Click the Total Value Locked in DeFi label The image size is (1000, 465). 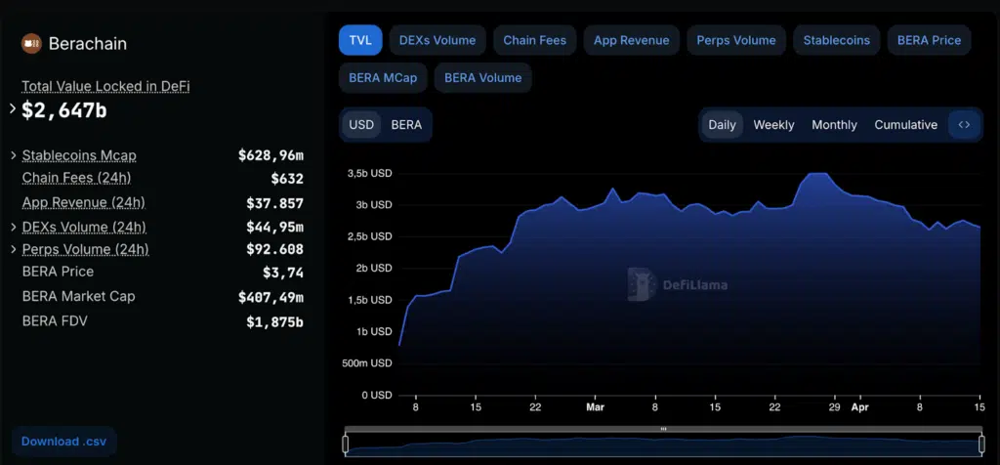[105, 86]
